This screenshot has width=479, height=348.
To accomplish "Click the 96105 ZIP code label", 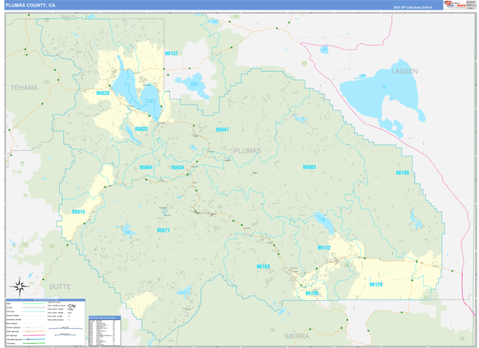I will [x=402, y=172].
